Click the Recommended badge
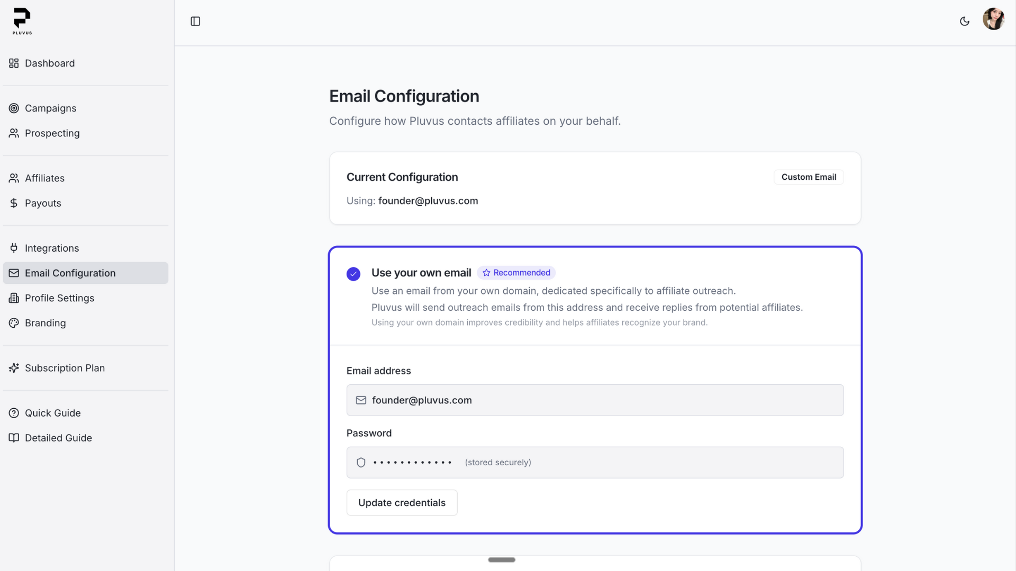This screenshot has height=571, width=1016. [516, 273]
